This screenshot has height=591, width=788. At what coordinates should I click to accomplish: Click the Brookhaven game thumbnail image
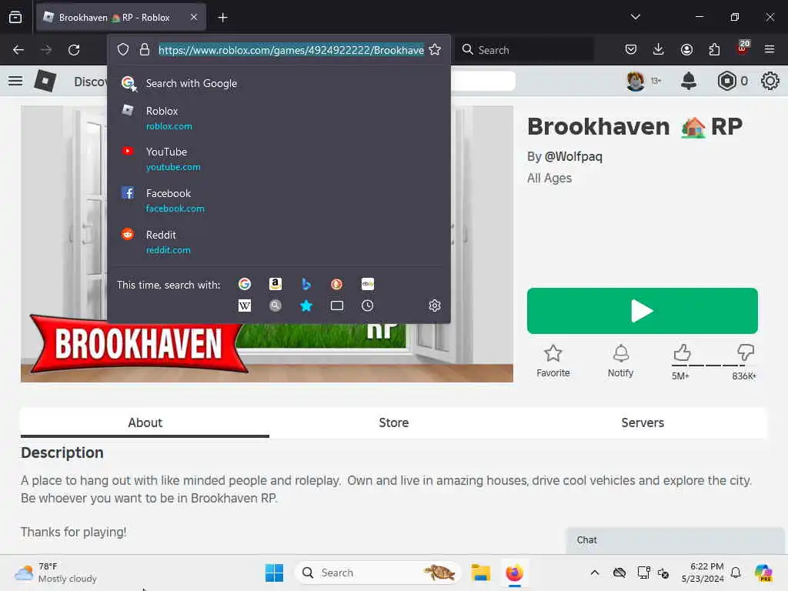(267, 244)
